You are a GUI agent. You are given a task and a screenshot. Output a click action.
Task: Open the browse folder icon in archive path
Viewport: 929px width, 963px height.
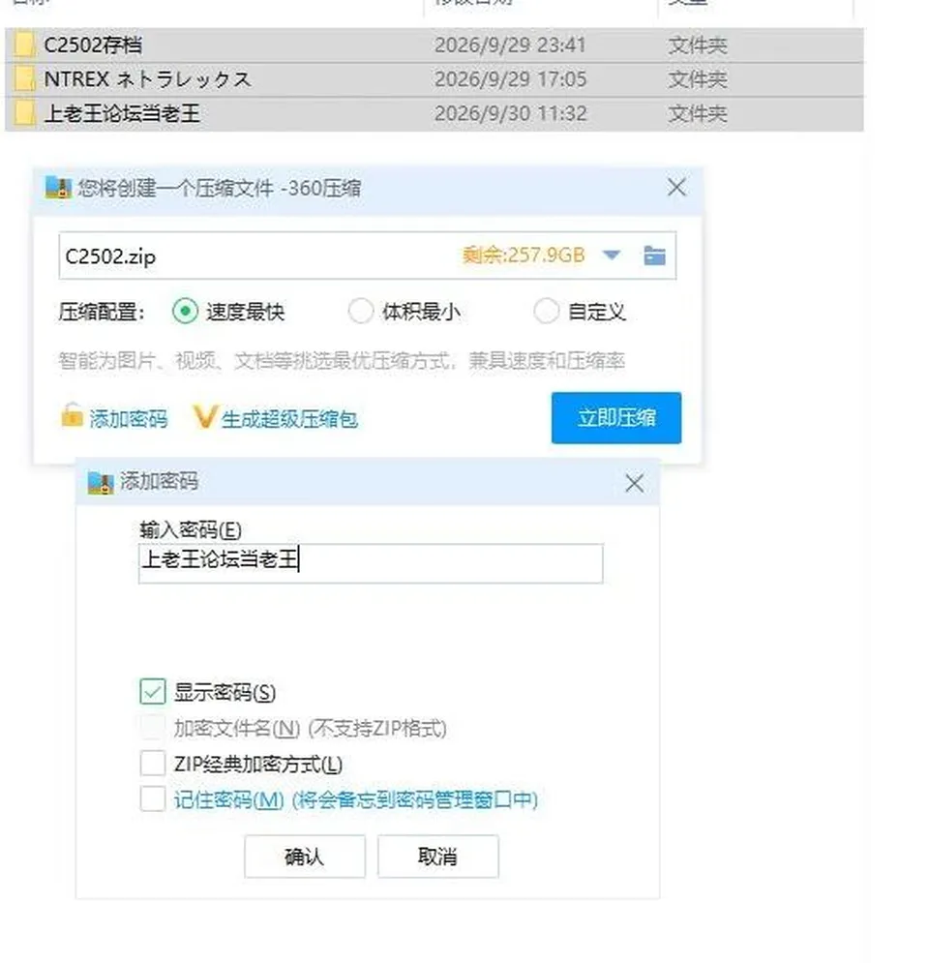[x=654, y=256]
